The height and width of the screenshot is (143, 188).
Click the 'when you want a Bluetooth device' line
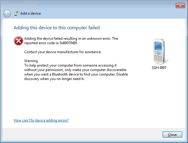pos(76,74)
